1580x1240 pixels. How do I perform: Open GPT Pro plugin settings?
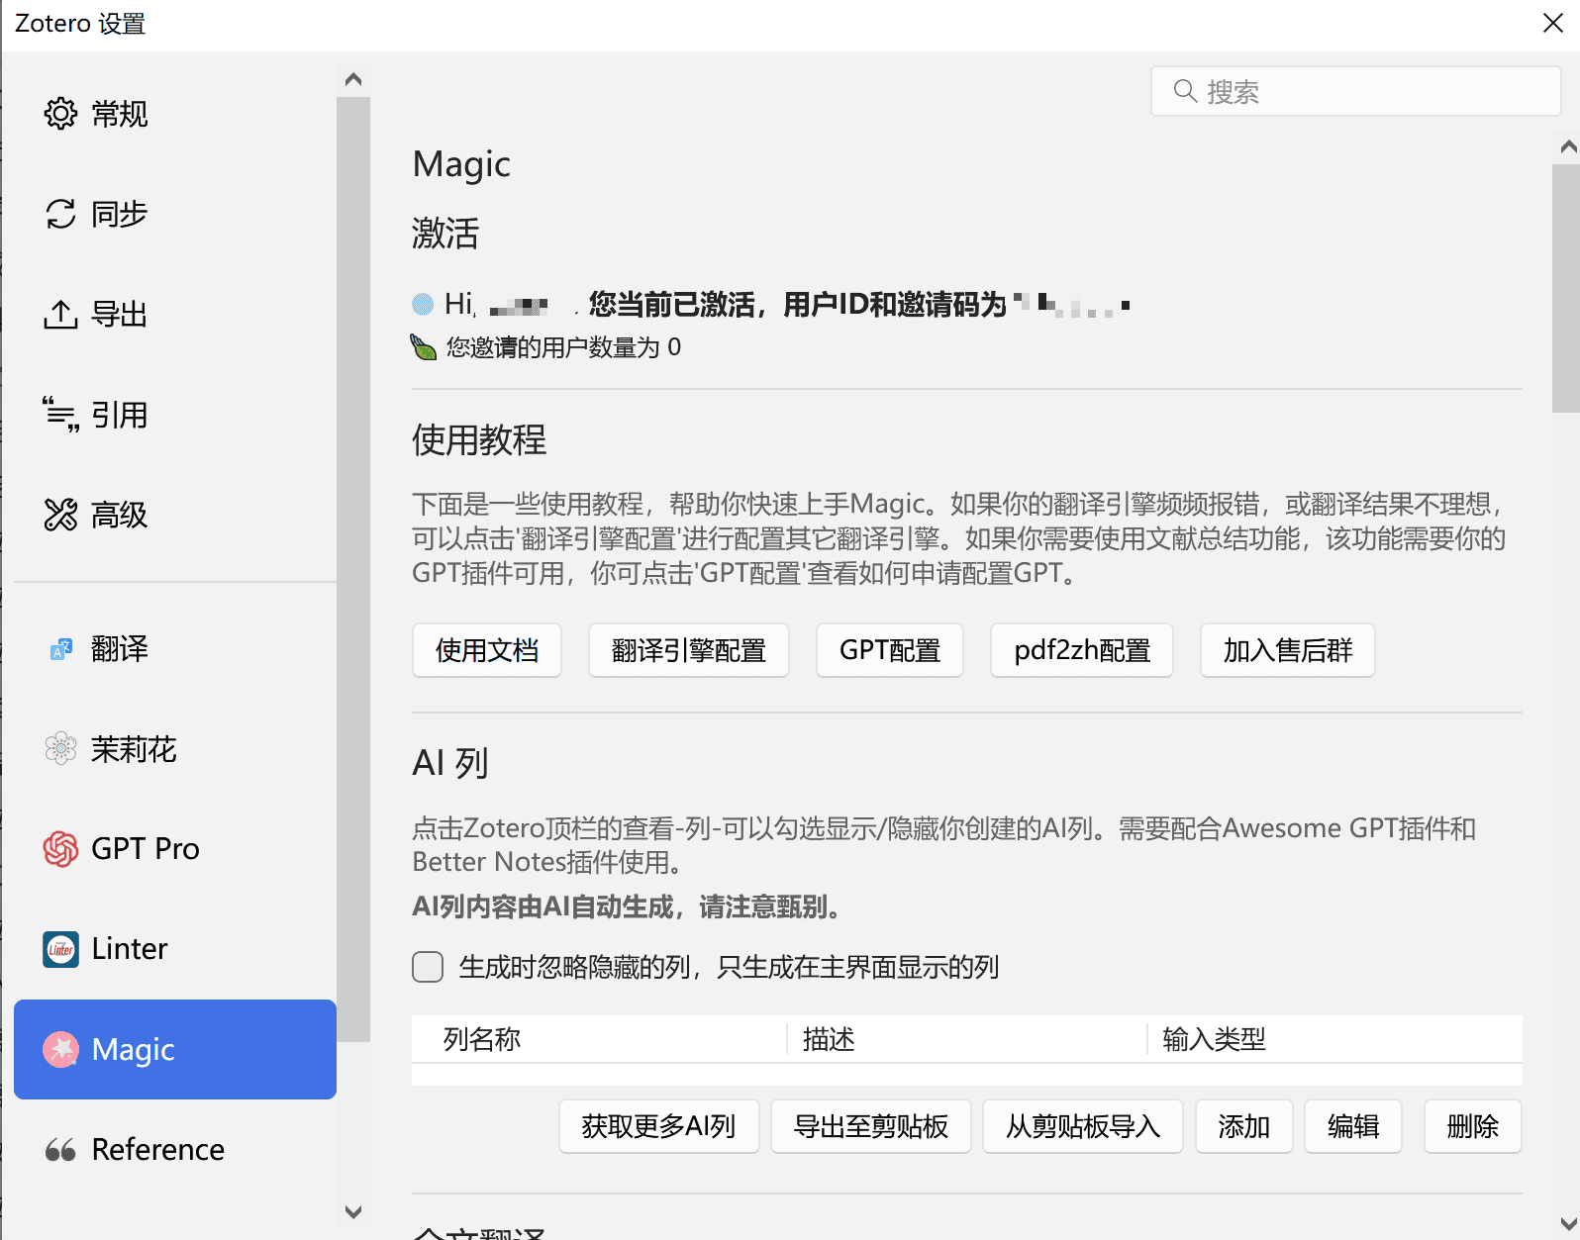tap(175, 849)
